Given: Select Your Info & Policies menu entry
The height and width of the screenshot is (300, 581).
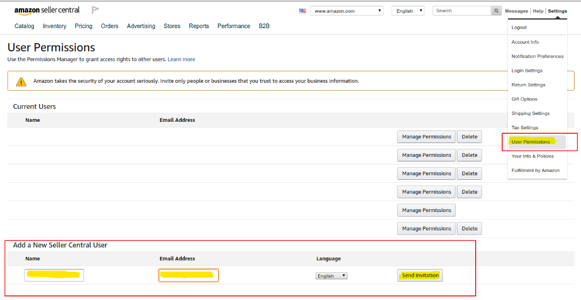Looking at the screenshot, I should tap(533, 156).
